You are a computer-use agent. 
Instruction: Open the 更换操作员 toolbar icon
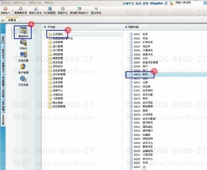pos(20,11)
